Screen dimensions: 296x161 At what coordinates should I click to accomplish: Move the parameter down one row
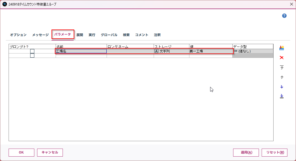(282, 87)
